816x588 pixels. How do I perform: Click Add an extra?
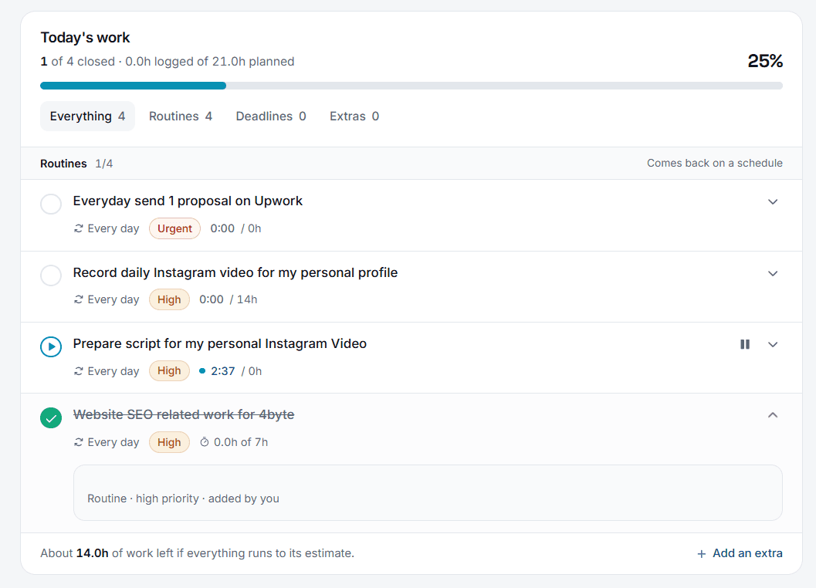pos(739,553)
